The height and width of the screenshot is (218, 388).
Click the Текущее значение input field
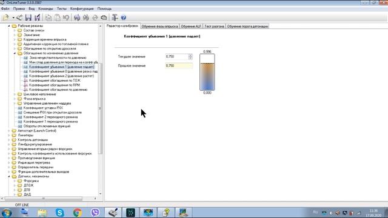[176, 56]
